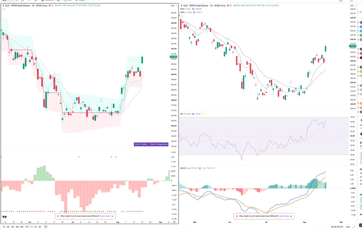Expand the indicator legend on left chart

pyautogui.click(x=4, y=9)
